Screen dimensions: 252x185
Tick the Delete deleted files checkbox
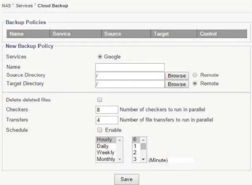(99, 100)
